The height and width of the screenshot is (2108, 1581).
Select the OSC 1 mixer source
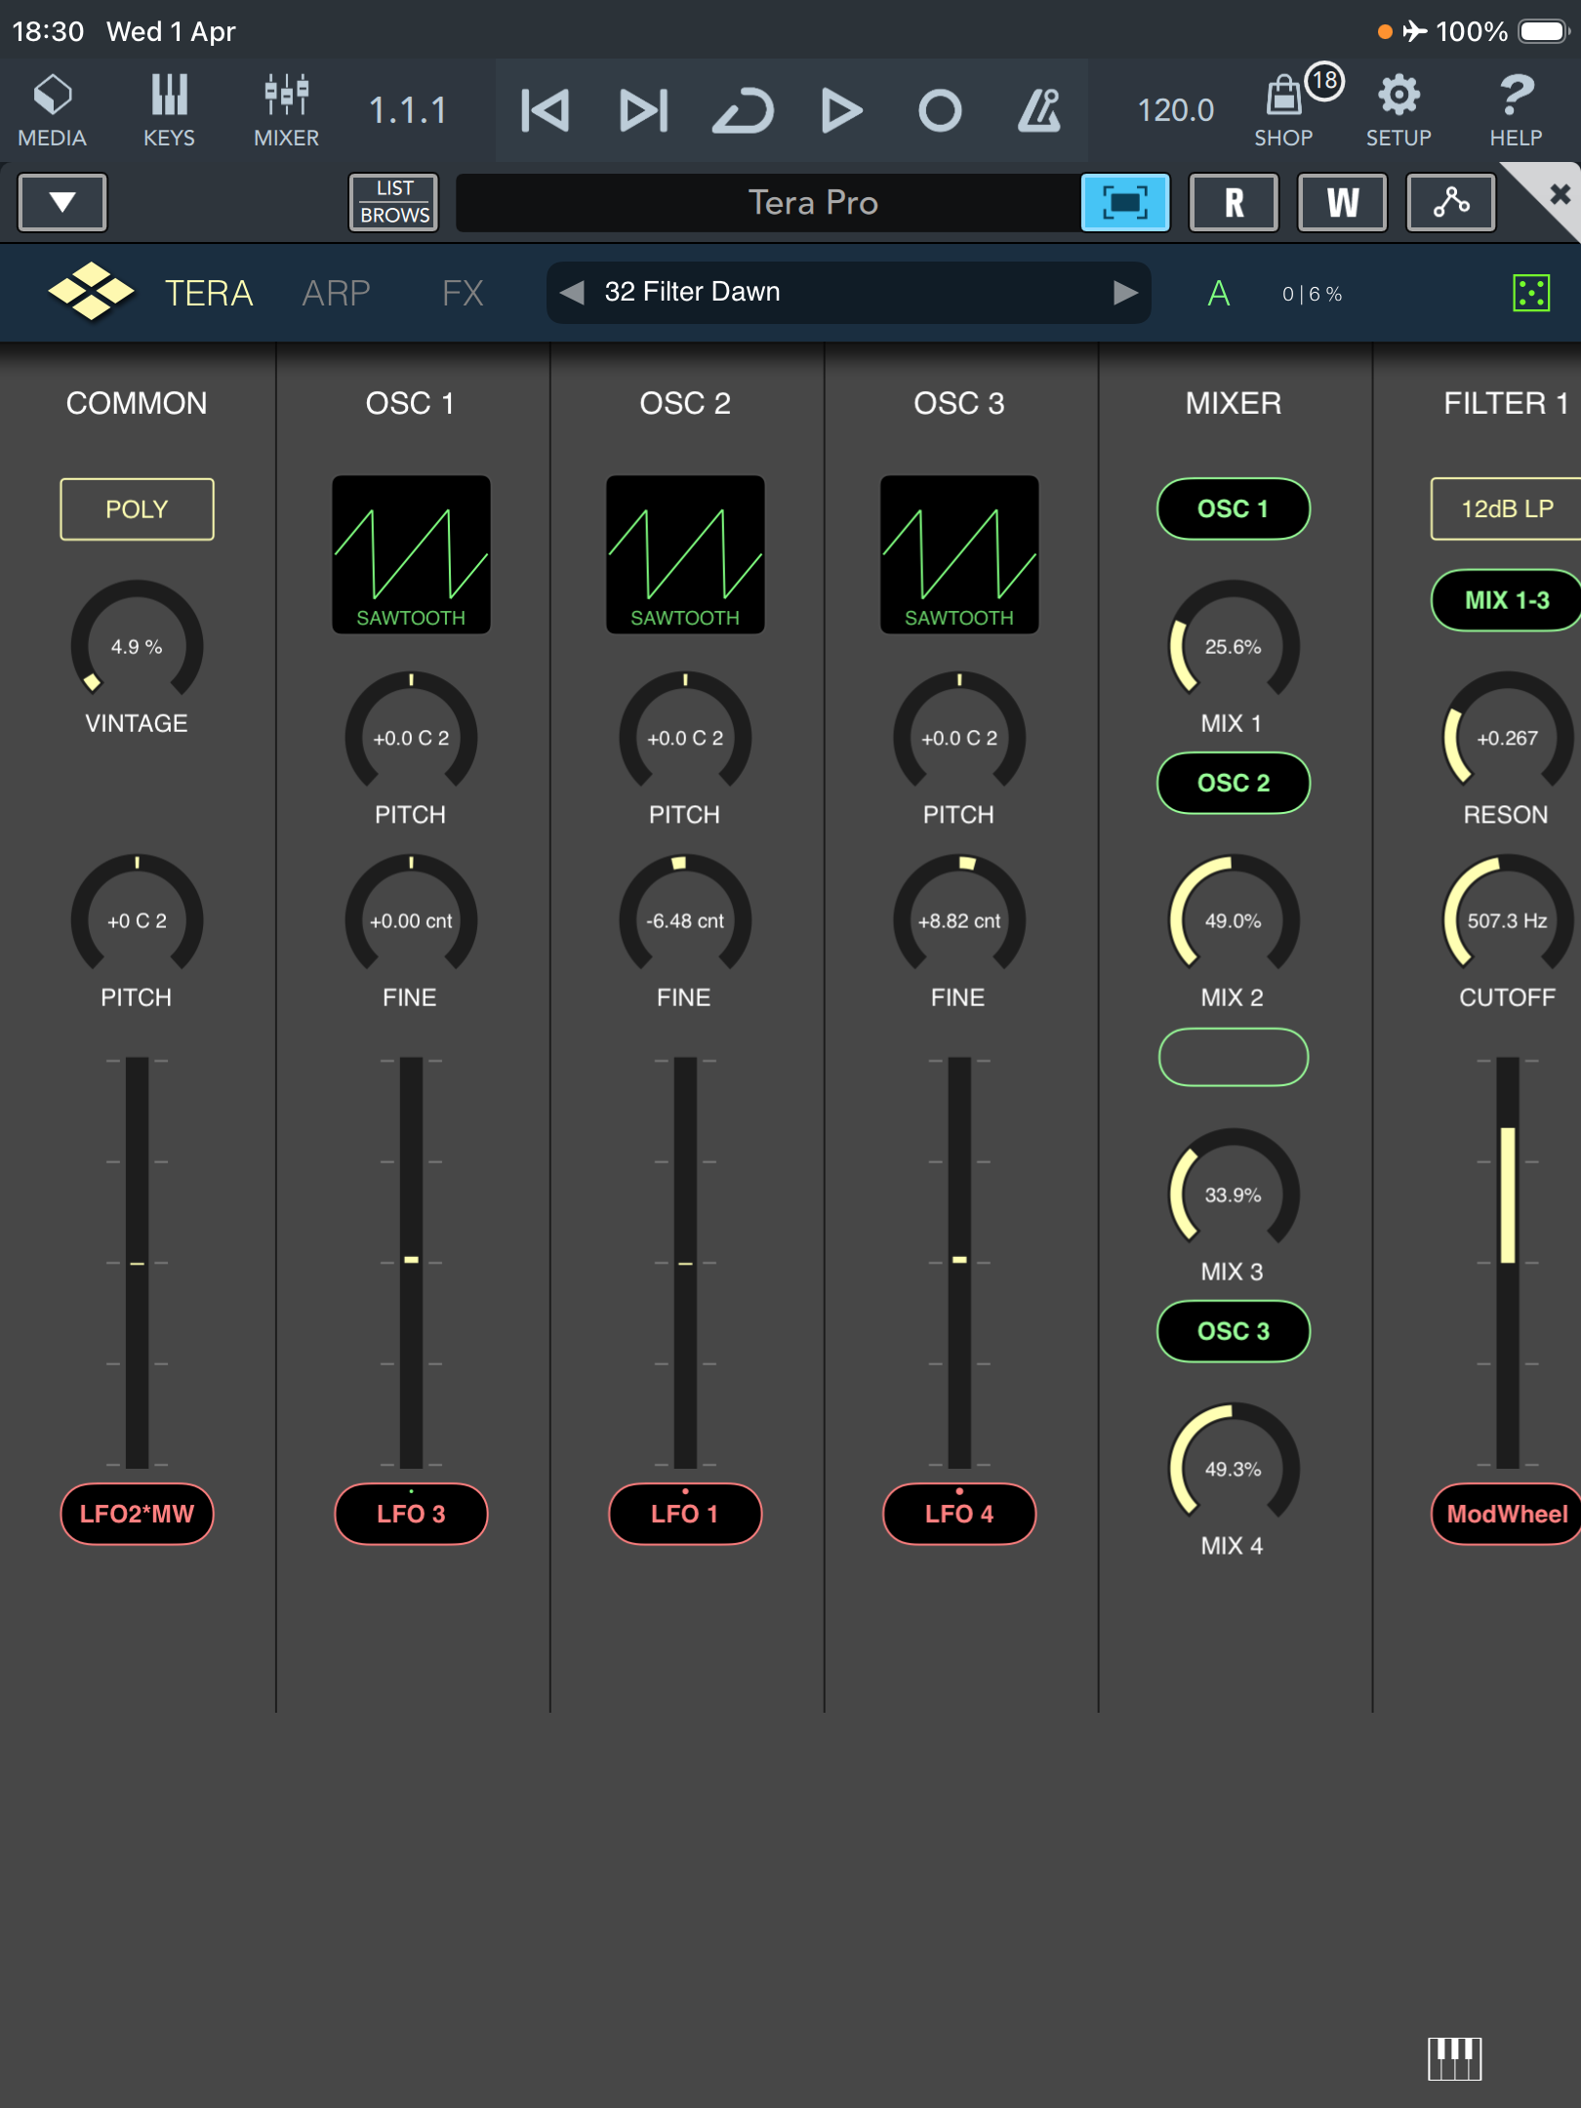click(1234, 508)
